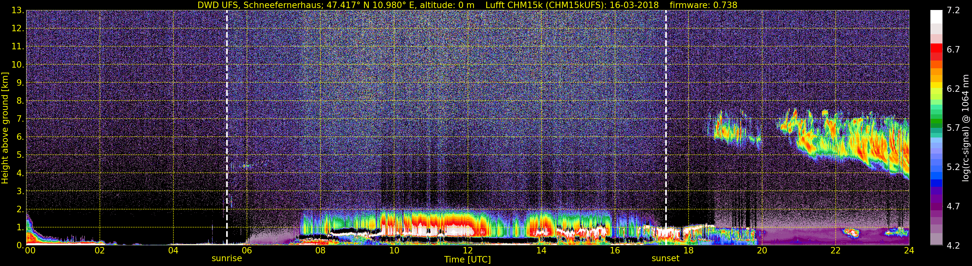Click height axis tick label '7.'
Screen dimensions: 972x266
(20, 119)
